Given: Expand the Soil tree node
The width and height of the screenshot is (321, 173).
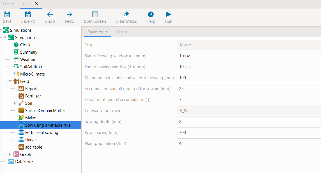Looking at the screenshot, I should 15,103.
